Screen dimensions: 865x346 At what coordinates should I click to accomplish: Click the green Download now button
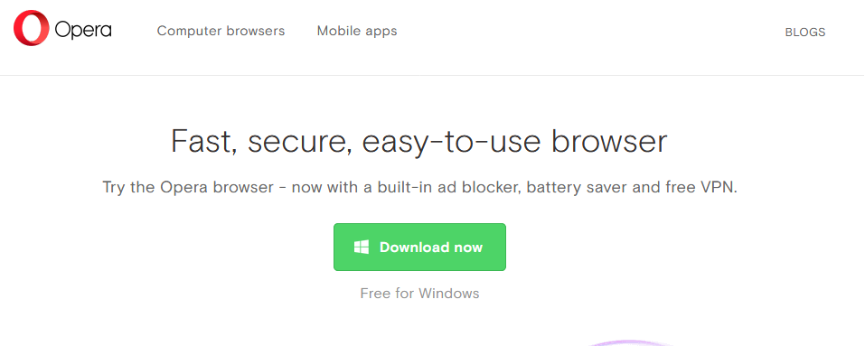pyautogui.click(x=419, y=247)
